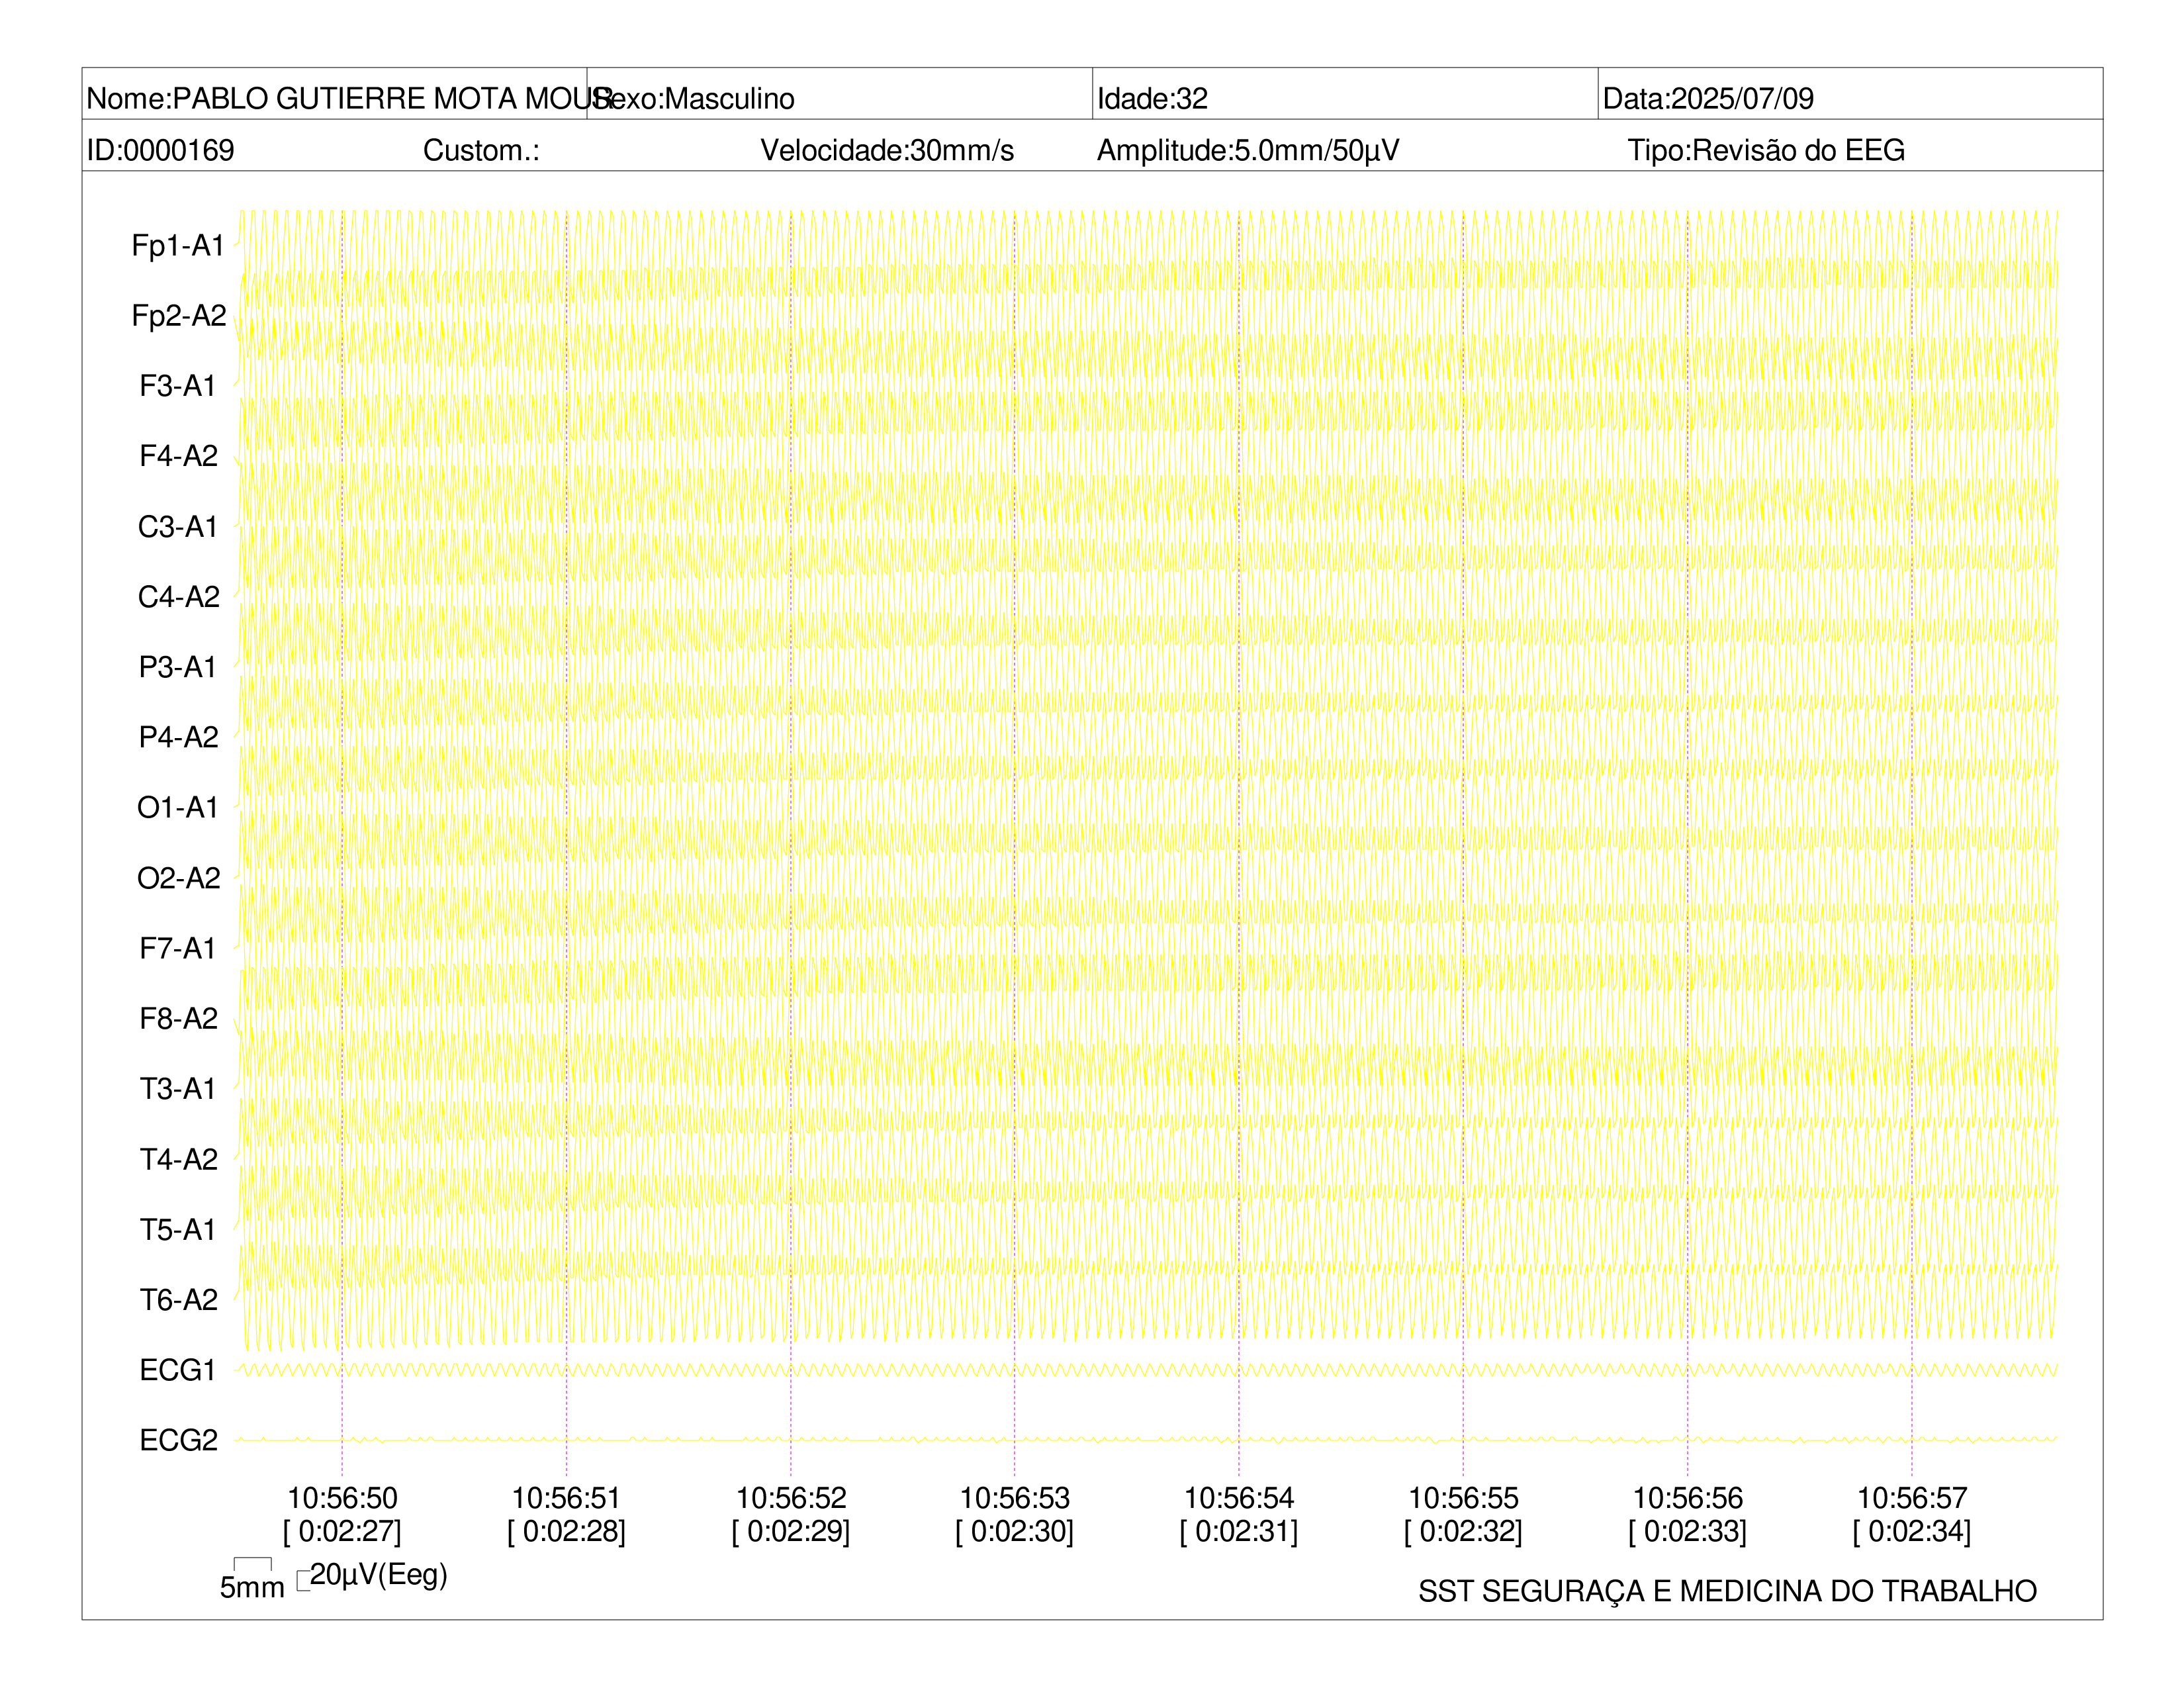The width and height of the screenshot is (2184, 1688).
Task: Click the elapsed time [ 0:02:34]
Action: pyautogui.click(x=1912, y=1531)
